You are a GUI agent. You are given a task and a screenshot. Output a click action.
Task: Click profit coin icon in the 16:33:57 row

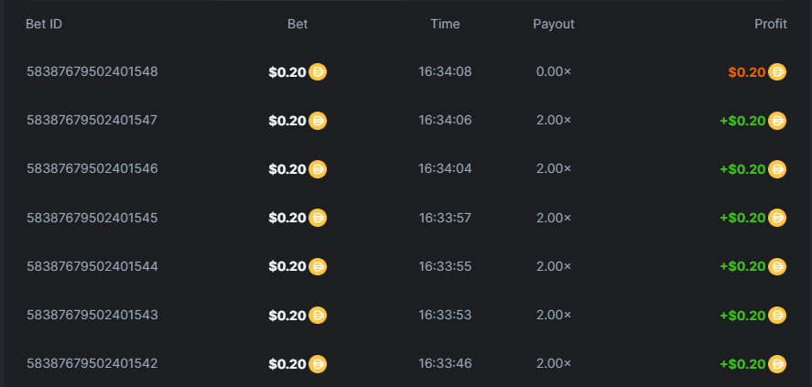[x=777, y=218]
